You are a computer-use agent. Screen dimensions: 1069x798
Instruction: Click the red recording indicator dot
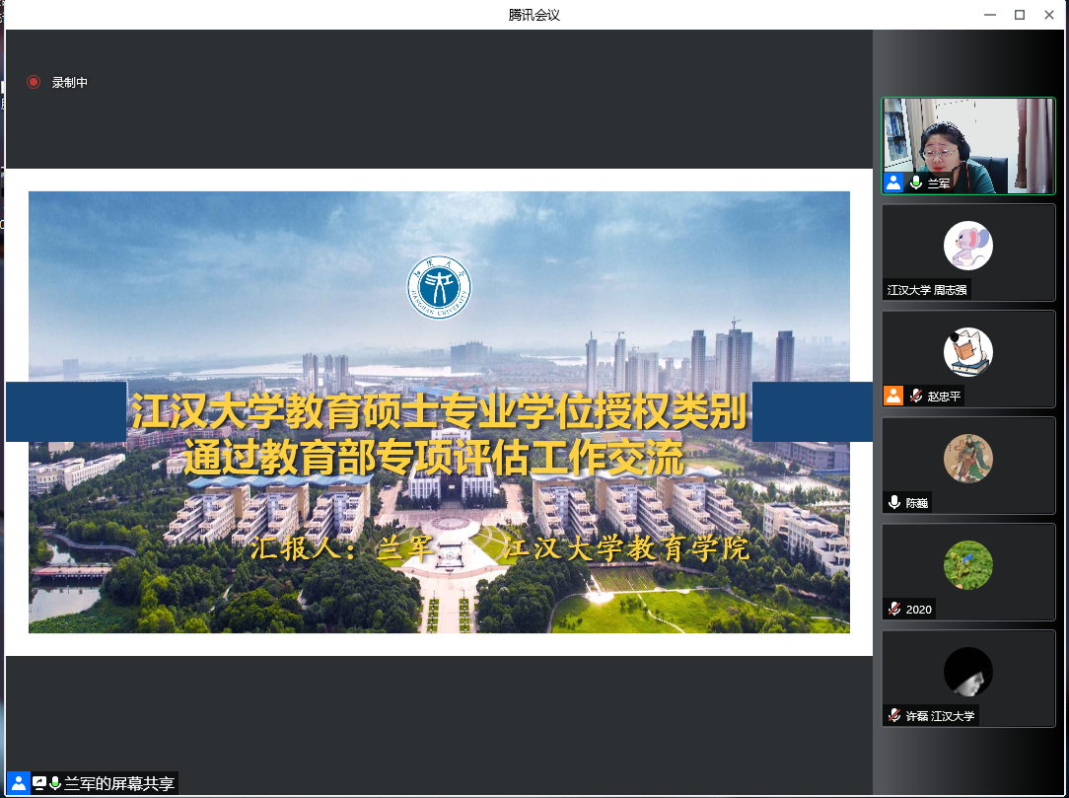pyautogui.click(x=34, y=83)
